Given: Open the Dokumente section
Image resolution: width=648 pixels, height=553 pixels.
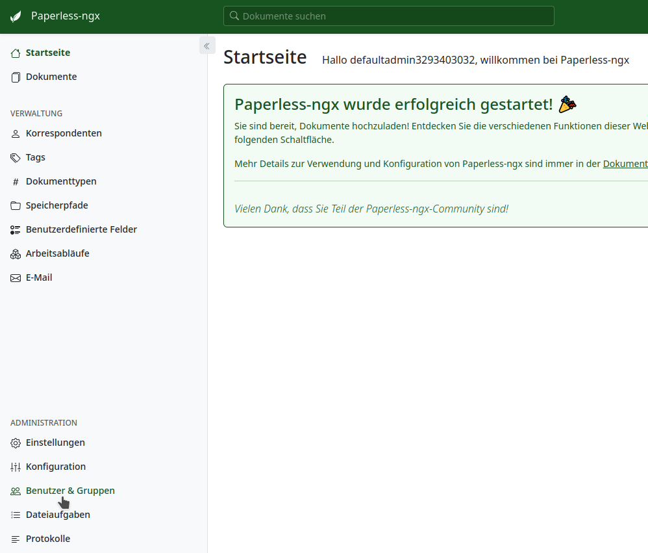Looking at the screenshot, I should pyautogui.click(x=51, y=77).
